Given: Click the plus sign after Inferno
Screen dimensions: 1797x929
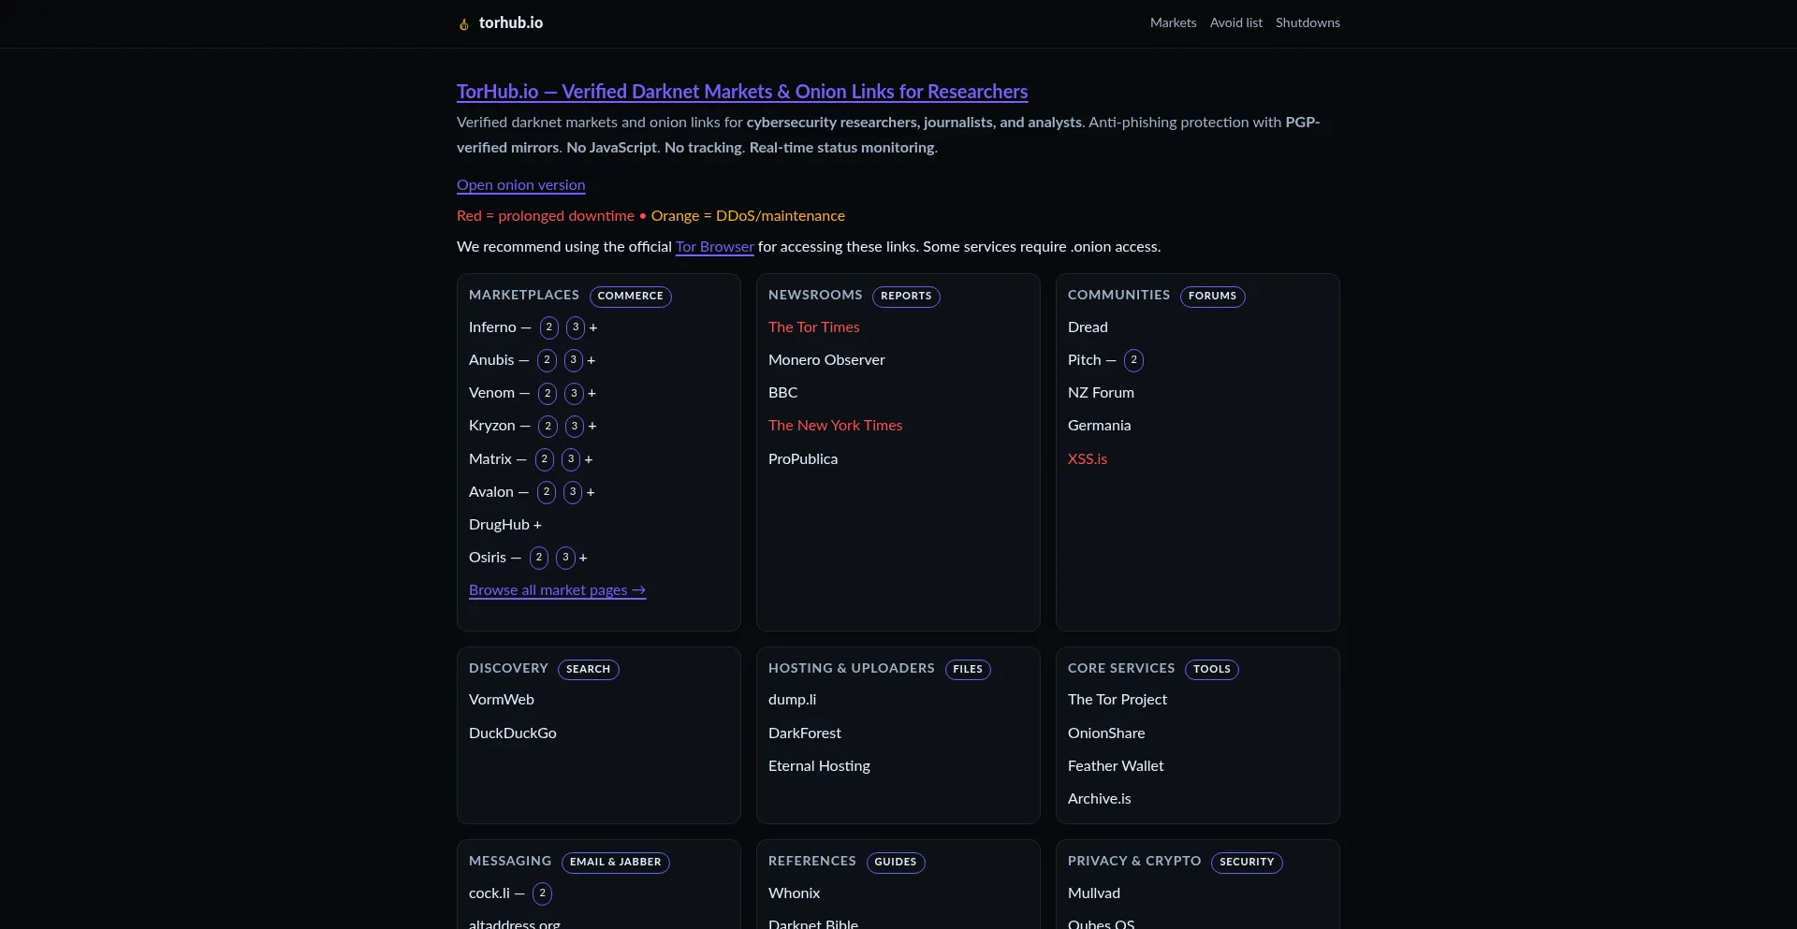Looking at the screenshot, I should pyautogui.click(x=593, y=327).
